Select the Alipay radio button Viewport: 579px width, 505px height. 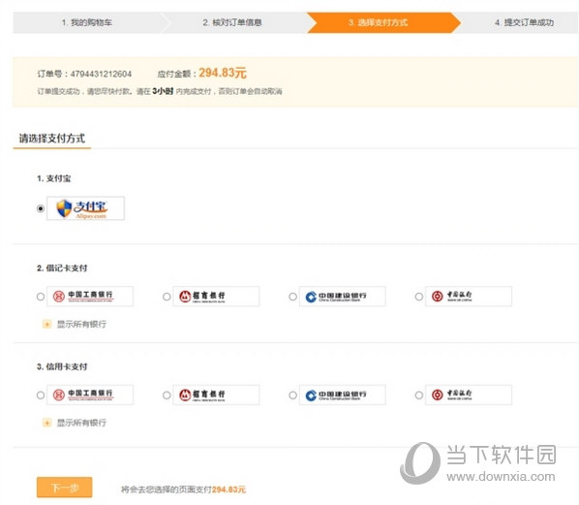[x=41, y=208]
